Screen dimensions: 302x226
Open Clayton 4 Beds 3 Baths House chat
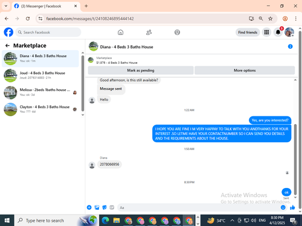(x=40, y=109)
